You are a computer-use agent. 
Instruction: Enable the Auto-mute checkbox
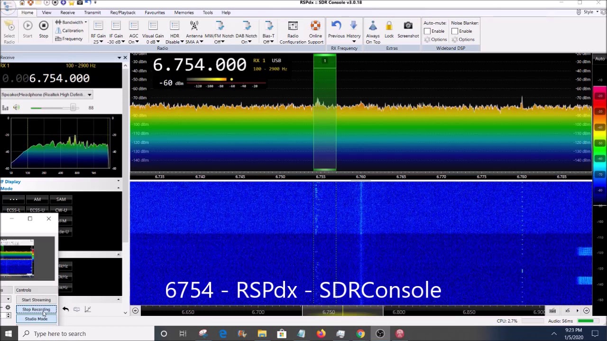427,31
